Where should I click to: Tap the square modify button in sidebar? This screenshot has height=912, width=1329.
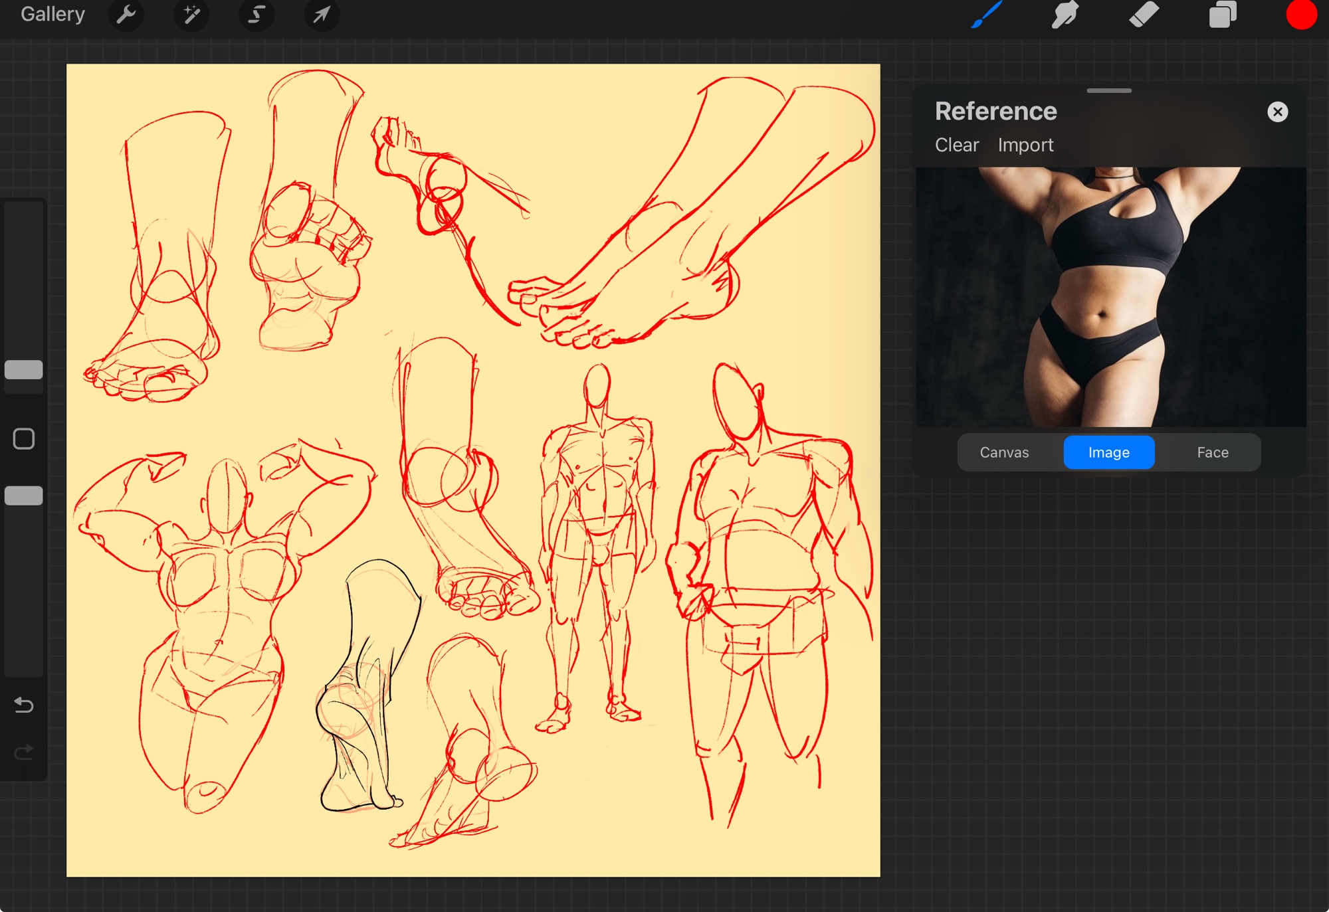coord(24,438)
